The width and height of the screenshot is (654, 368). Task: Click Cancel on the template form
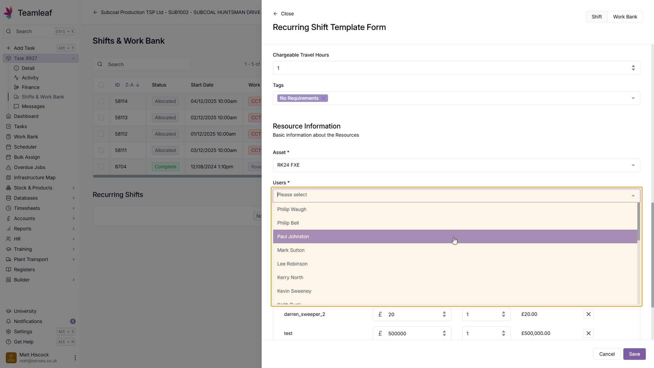tap(607, 354)
